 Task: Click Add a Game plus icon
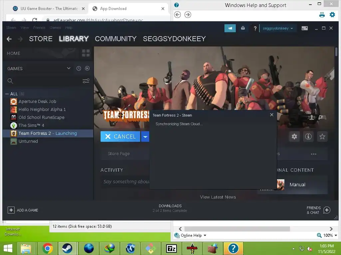pyautogui.click(x=11, y=210)
